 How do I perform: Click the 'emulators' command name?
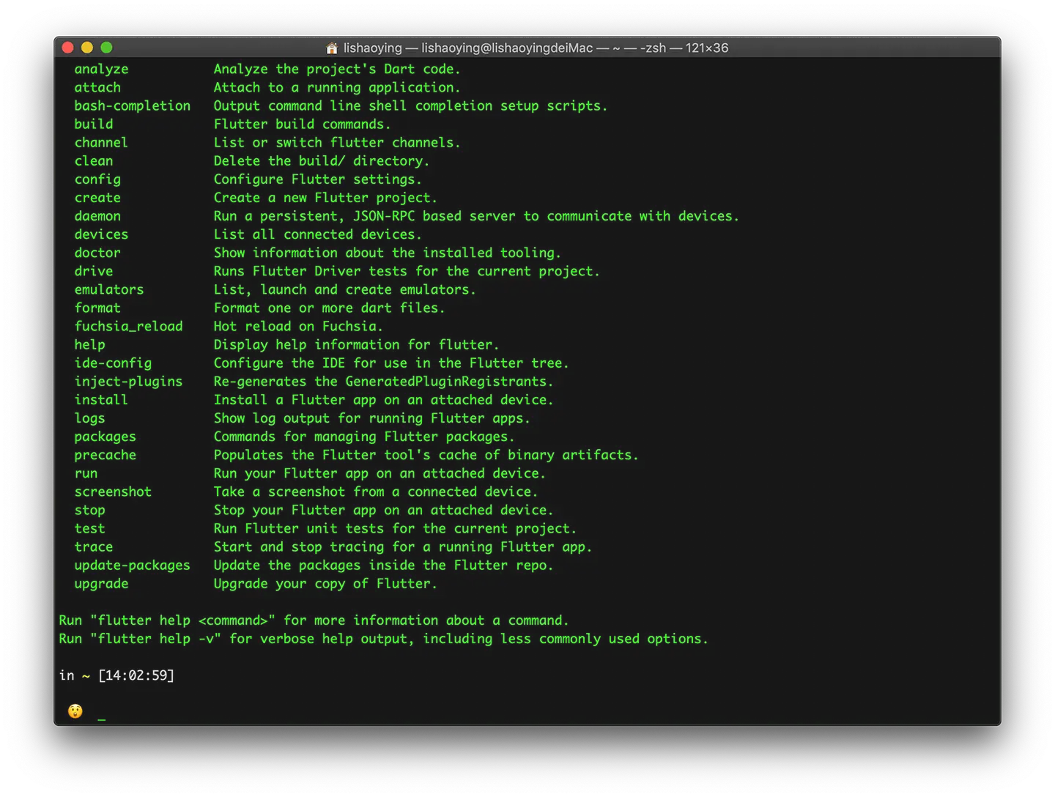tap(109, 289)
